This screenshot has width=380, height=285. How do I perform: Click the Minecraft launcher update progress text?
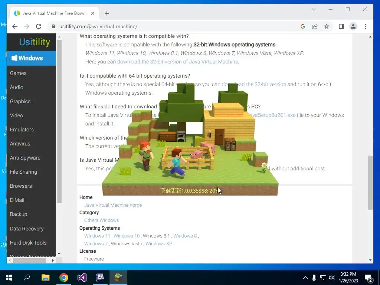coord(190,191)
